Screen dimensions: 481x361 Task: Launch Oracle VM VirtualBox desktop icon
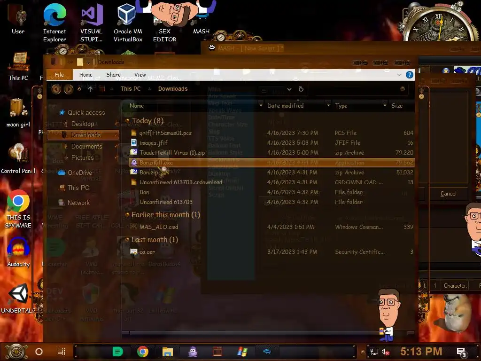tap(128, 23)
